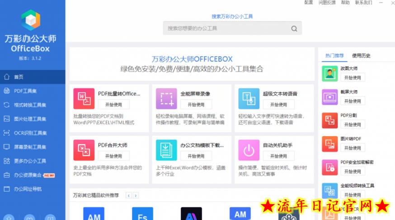395x220 pixels.
Task: Select 更多办公小工具 in the sidebar
Action: coord(33,161)
